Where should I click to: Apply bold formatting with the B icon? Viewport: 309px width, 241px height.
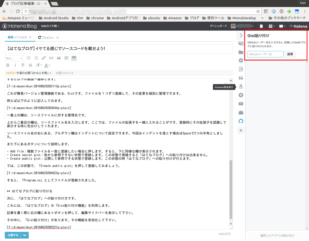(x=8, y=65)
